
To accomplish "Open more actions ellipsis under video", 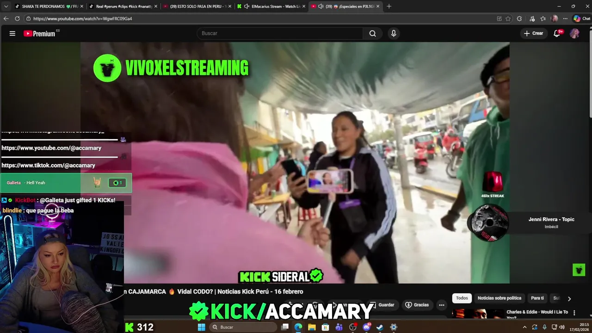I will click(x=442, y=305).
